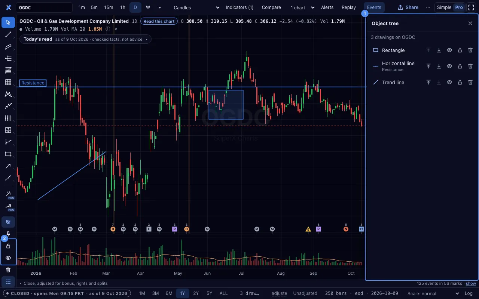Viewport: 479px width, 299px height.
Task: Click the OGDC symbol search field
Action: pyautogui.click(x=45, y=7)
